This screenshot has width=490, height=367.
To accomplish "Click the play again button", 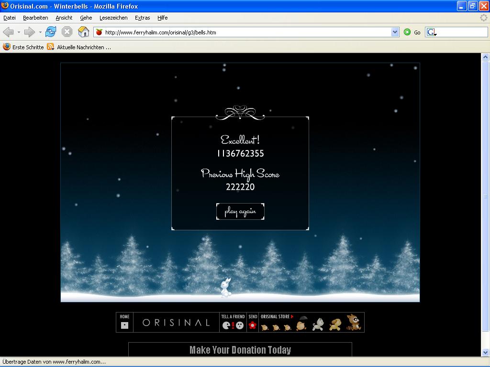I will [240, 211].
